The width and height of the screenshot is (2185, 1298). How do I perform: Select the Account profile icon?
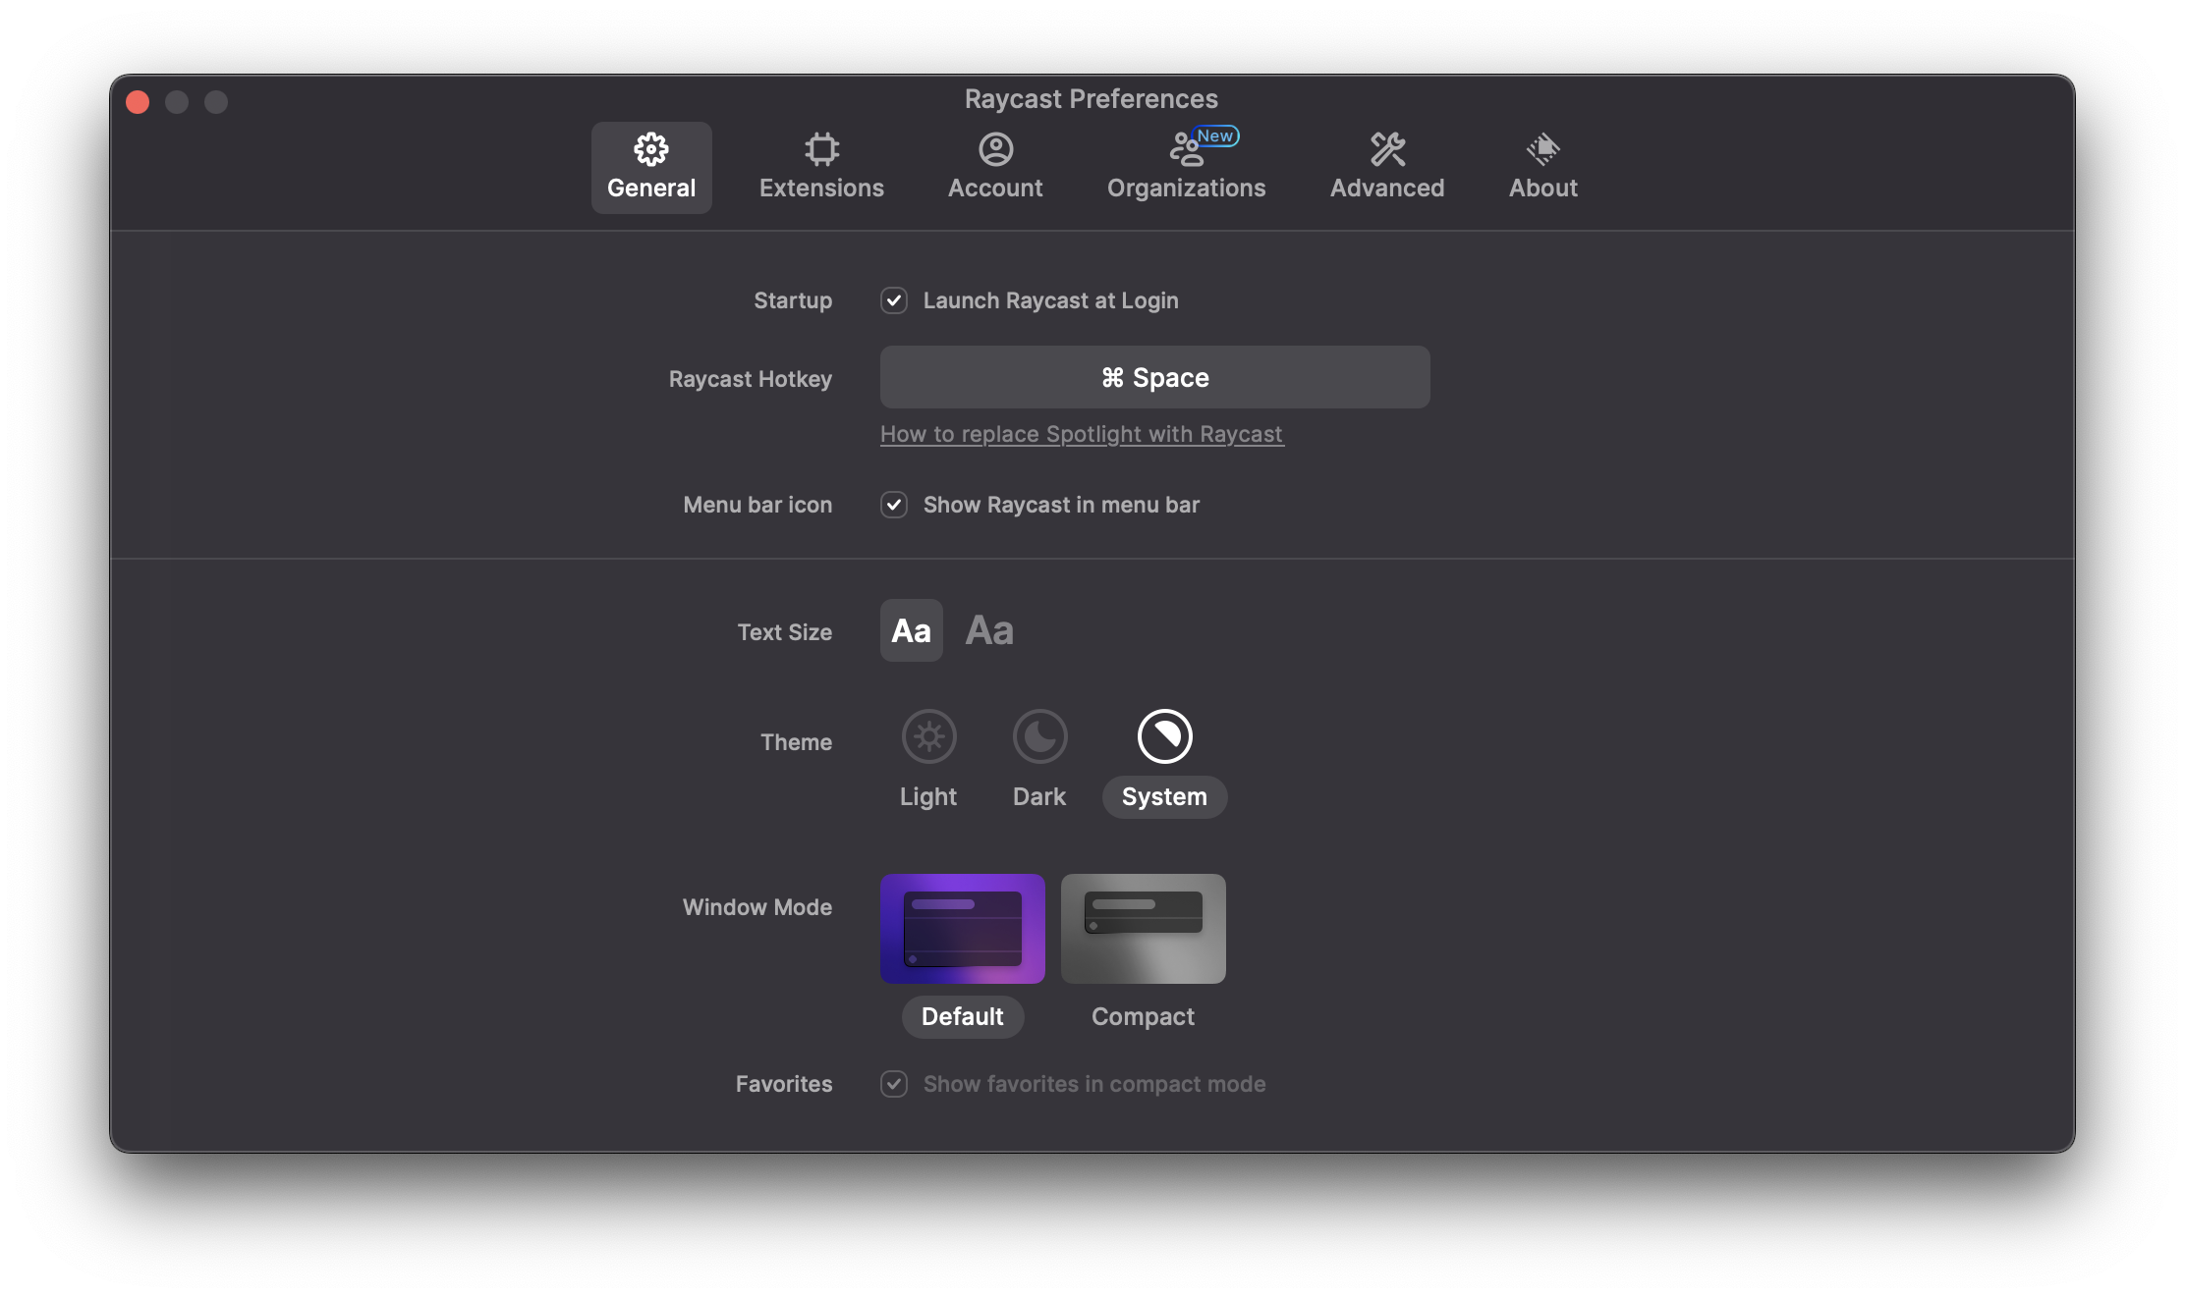[x=995, y=149]
